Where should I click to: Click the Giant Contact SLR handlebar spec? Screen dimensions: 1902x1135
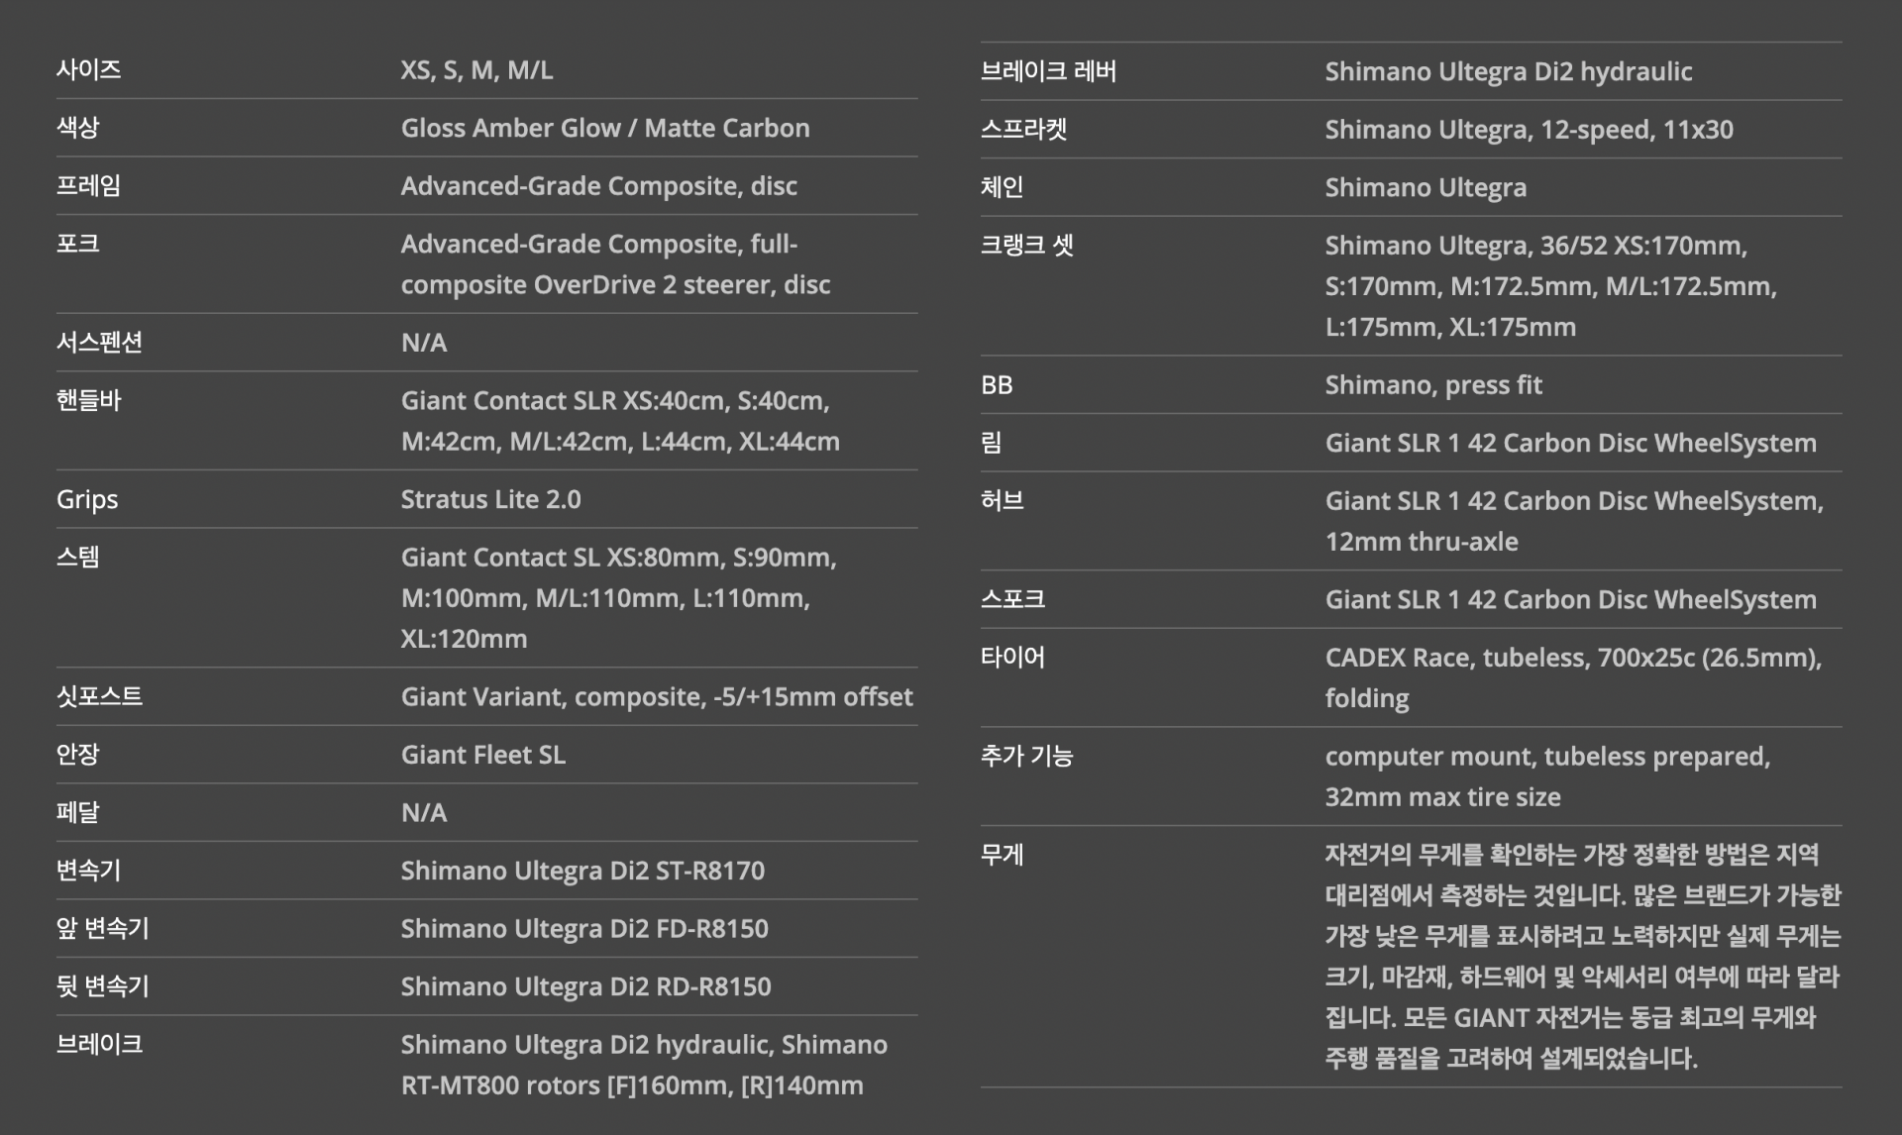(x=619, y=421)
